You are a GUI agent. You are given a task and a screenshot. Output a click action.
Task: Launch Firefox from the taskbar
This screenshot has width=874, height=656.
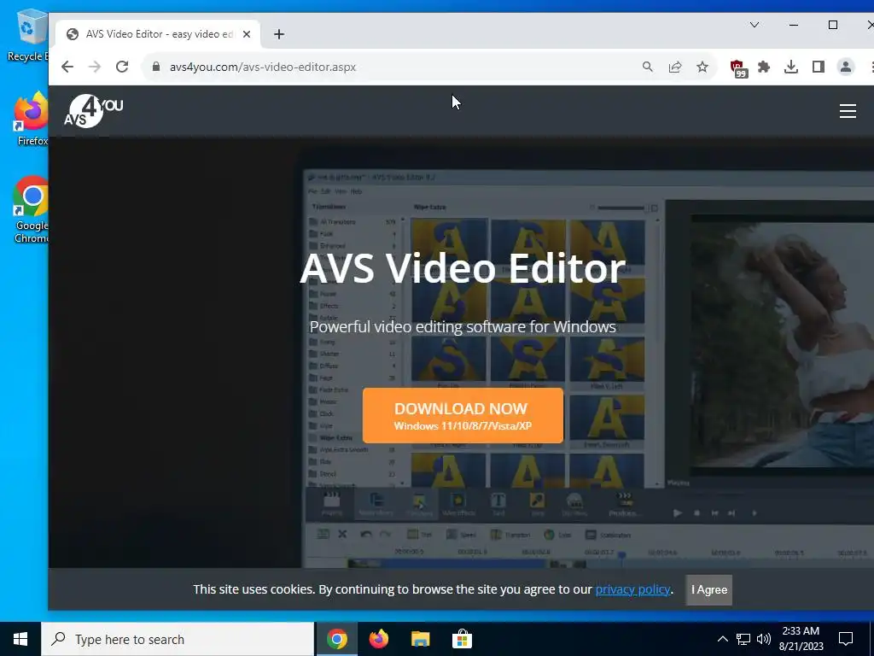click(379, 639)
